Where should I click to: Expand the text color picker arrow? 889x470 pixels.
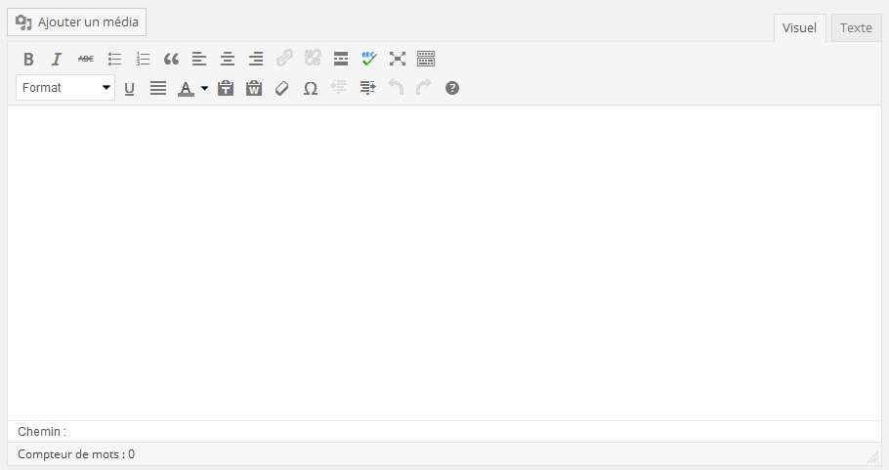(204, 88)
